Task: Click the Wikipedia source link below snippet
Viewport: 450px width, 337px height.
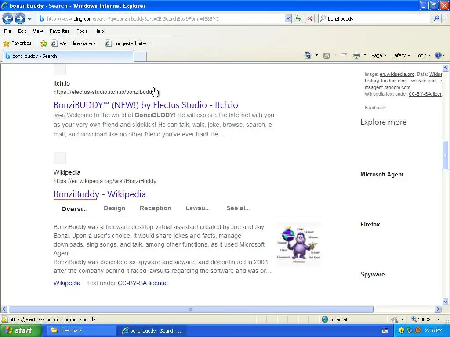Action: tap(67, 283)
